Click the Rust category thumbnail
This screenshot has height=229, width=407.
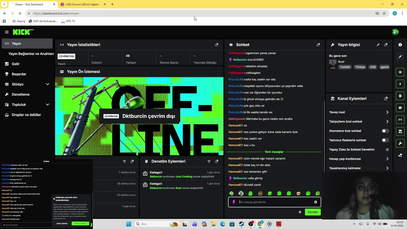click(333, 65)
